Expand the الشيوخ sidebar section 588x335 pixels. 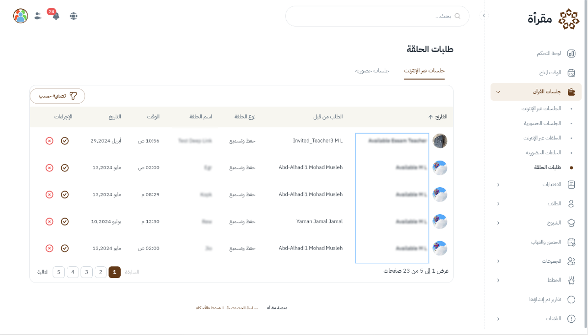click(x=498, y=223)
